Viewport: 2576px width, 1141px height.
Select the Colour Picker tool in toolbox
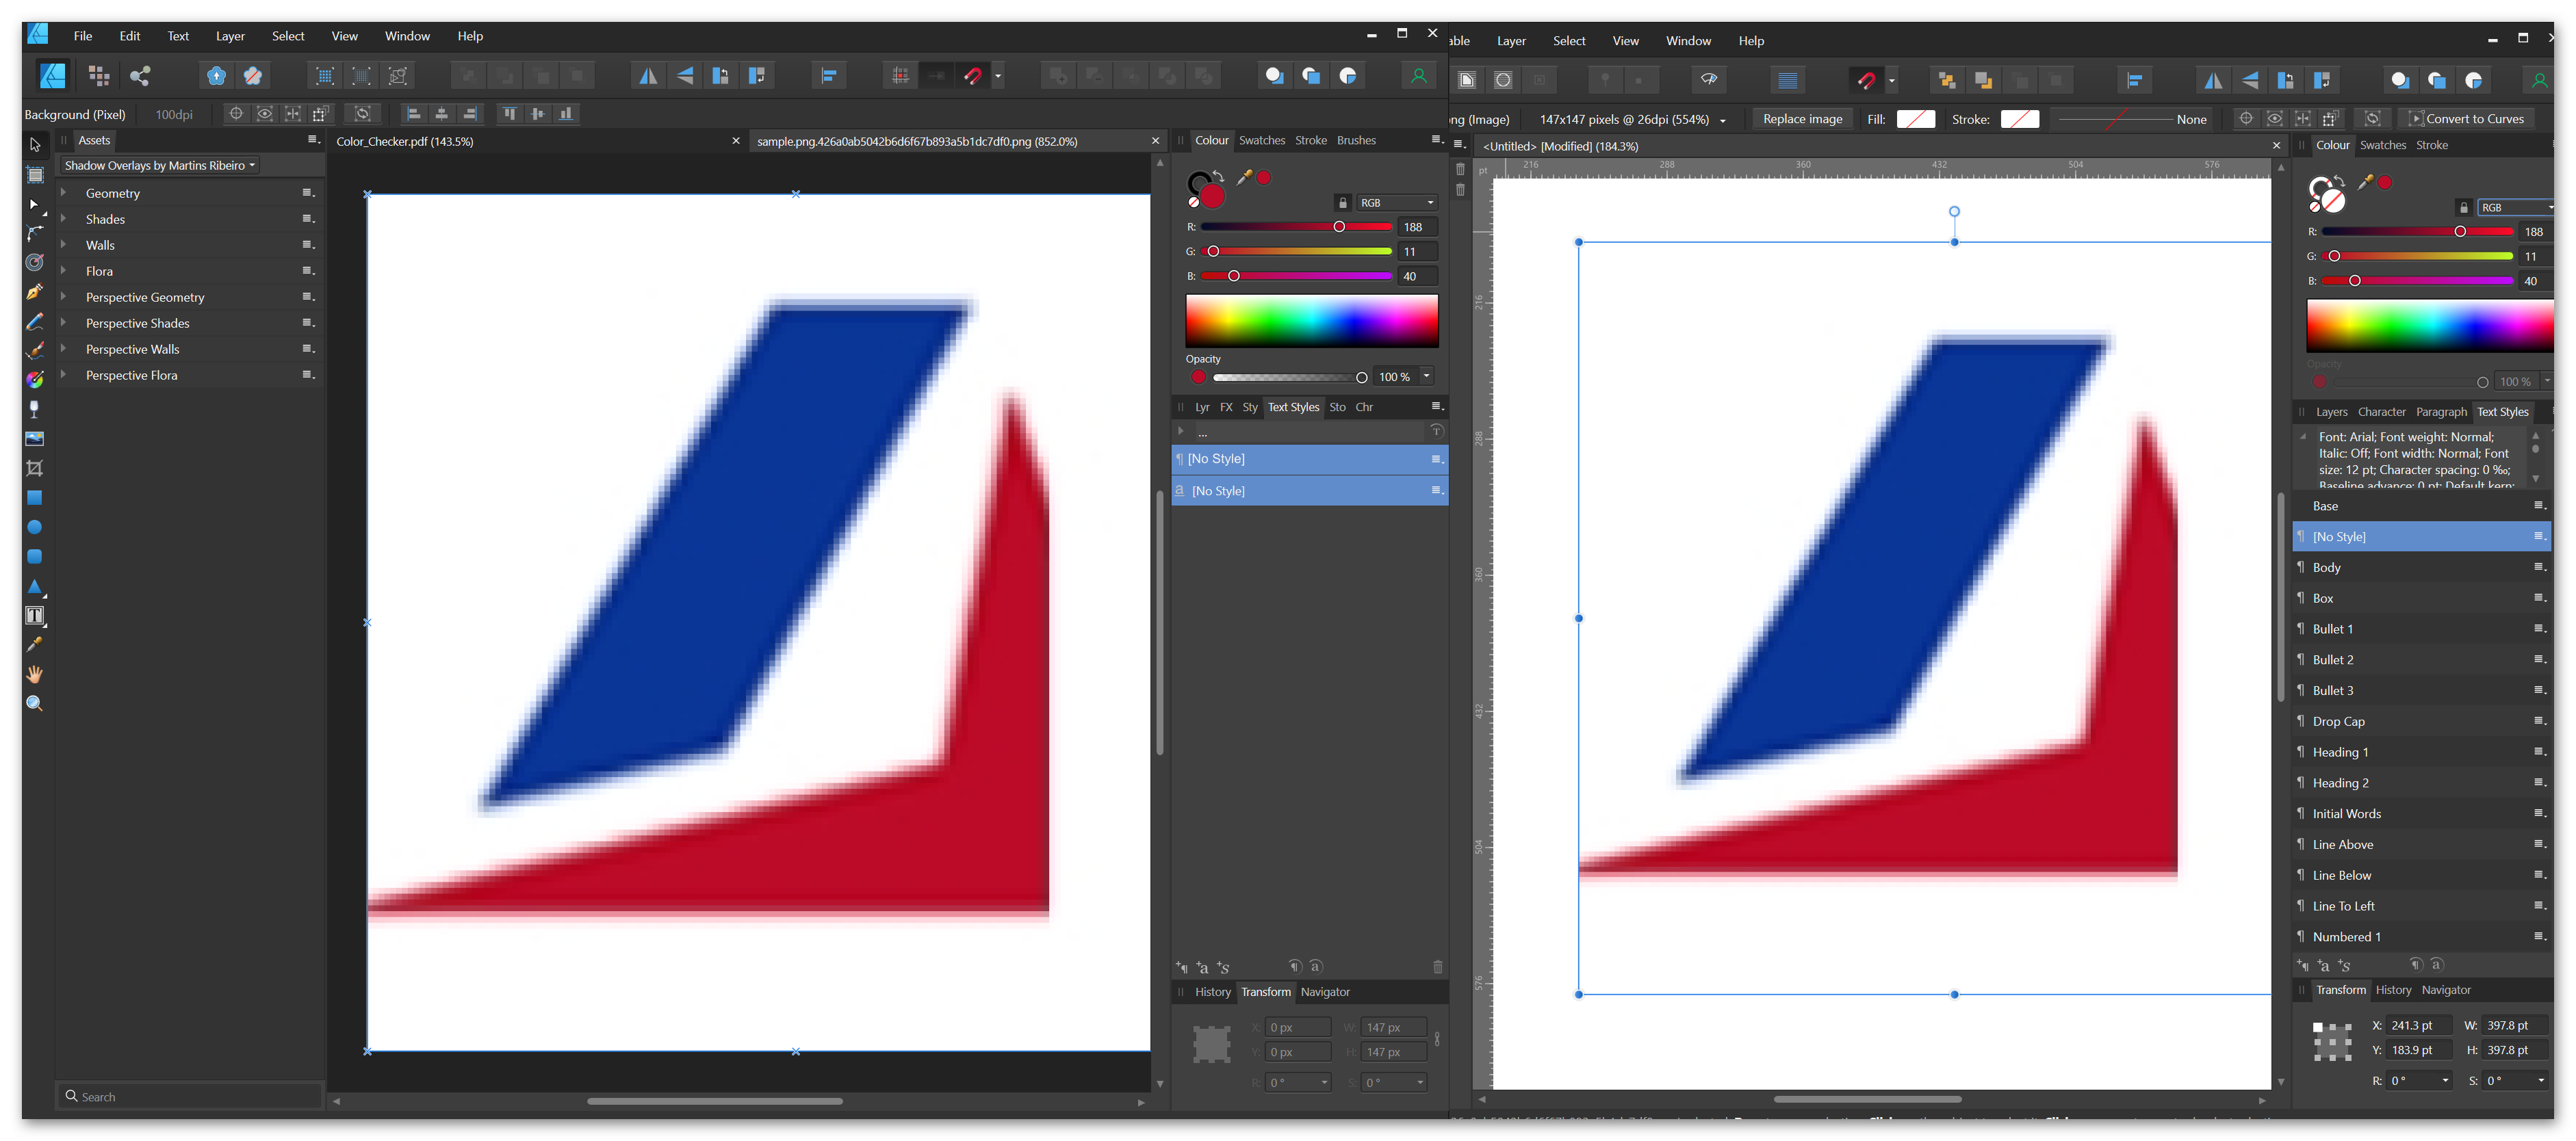pos(35,644)
